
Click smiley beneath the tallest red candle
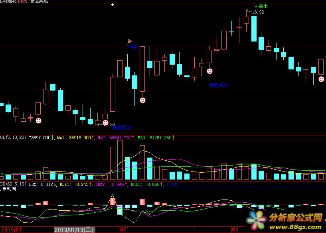(x=142, y=100)
